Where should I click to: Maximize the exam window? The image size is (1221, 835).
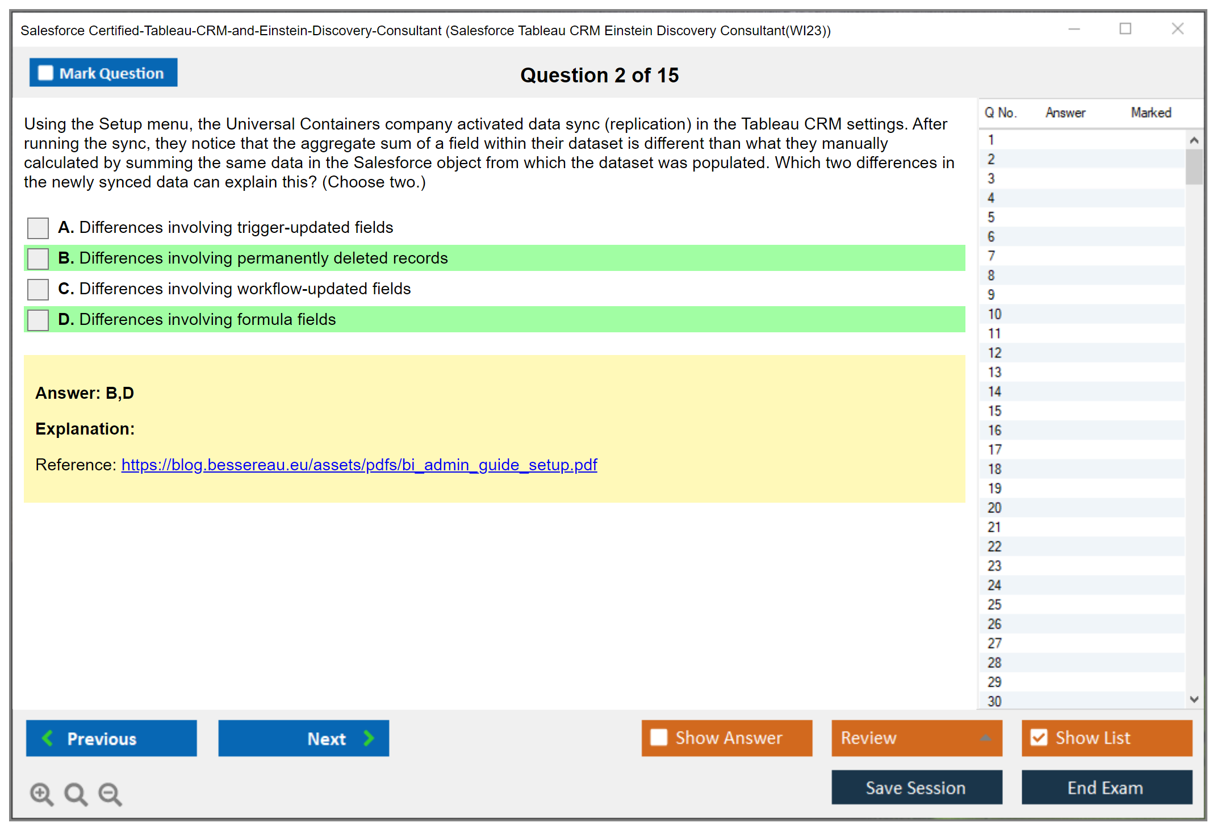[1125, 29]
